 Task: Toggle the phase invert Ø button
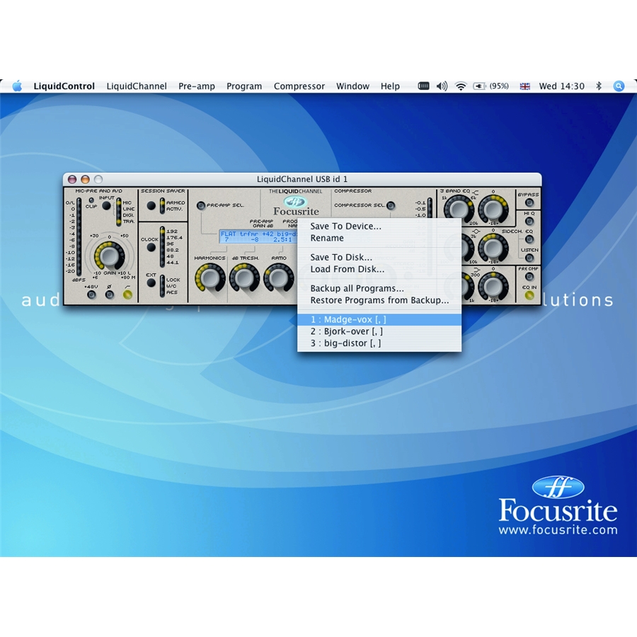[109, 295]
